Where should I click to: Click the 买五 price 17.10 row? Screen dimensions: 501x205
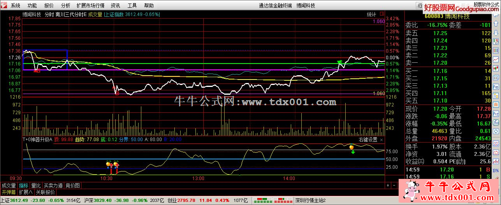pos(448,101)
